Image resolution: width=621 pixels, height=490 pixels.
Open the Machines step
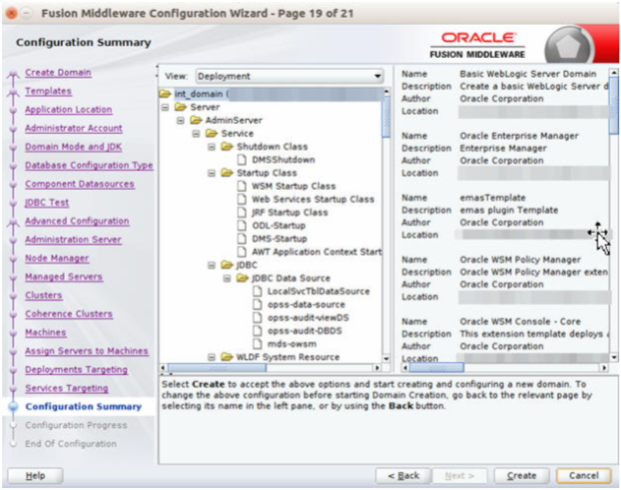pos(45,333)
